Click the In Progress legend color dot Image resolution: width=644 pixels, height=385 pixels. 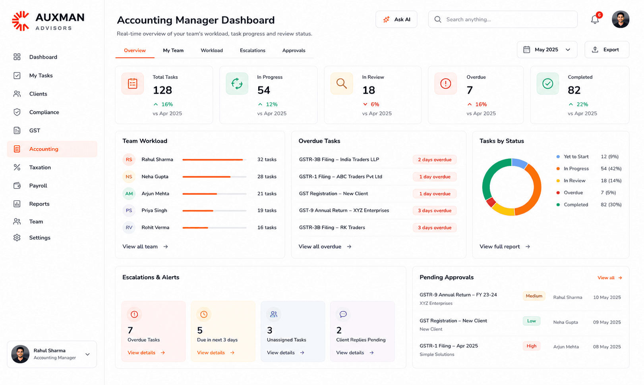(x=558, y=169)
